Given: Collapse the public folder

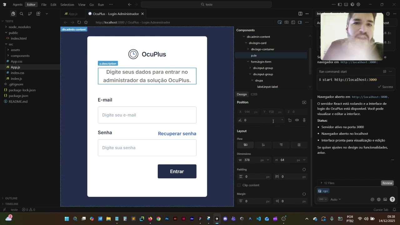Looking at the screenshot, I should [x=13, y=33].
